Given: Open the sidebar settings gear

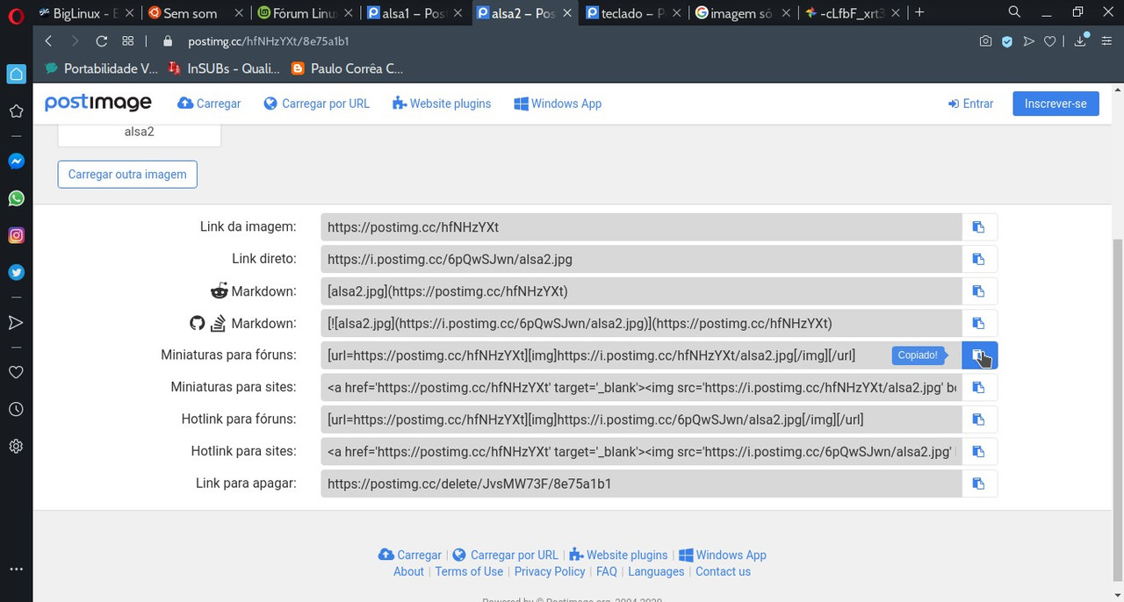Looking at the screenshot, I should coord(16,446).
